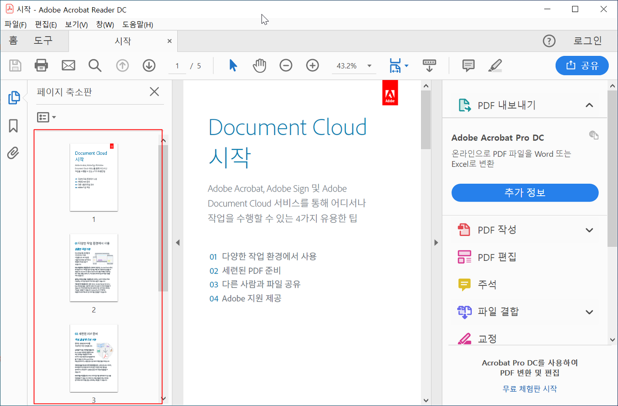The image size is (618, 406).
Task: Go to next page with down arrow icon
Action: coord(149,66)
